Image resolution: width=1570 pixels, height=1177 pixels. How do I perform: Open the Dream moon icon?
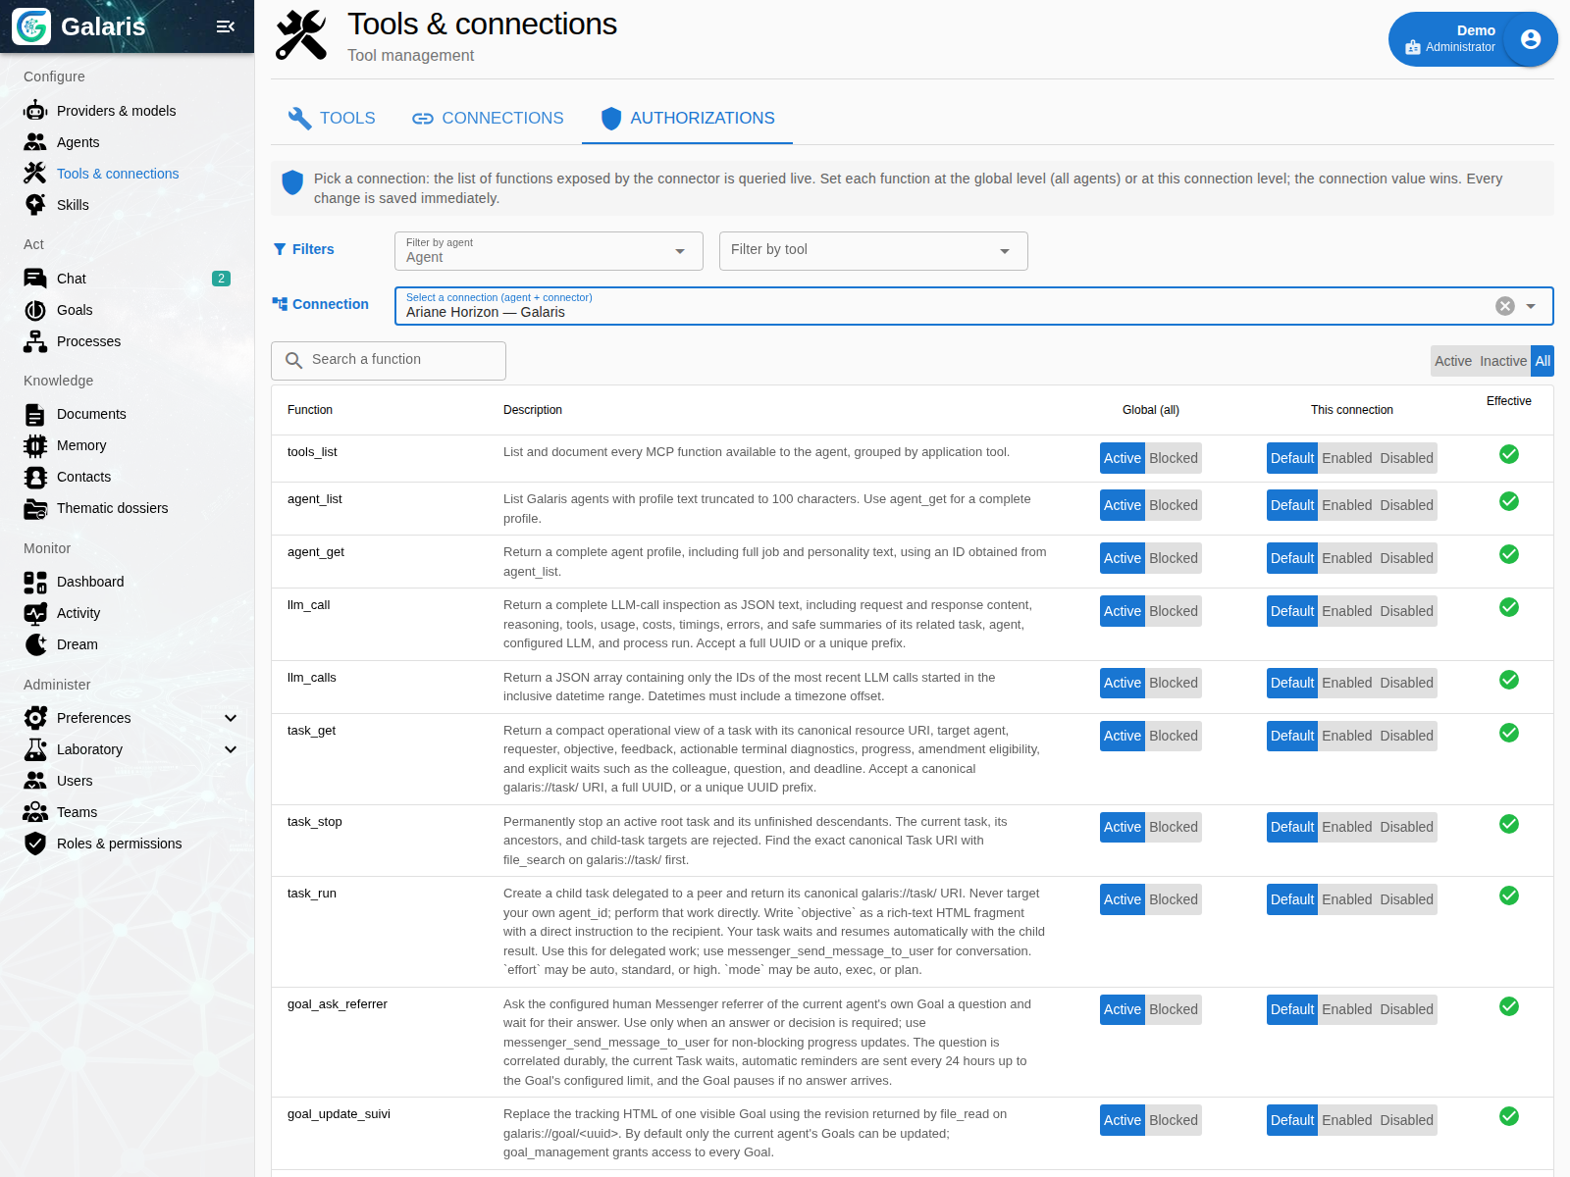tap(35, 644)
